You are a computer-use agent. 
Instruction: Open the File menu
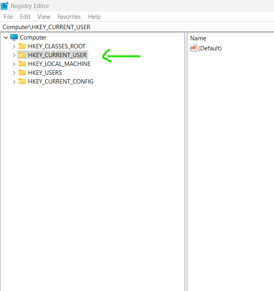point(8,17)
